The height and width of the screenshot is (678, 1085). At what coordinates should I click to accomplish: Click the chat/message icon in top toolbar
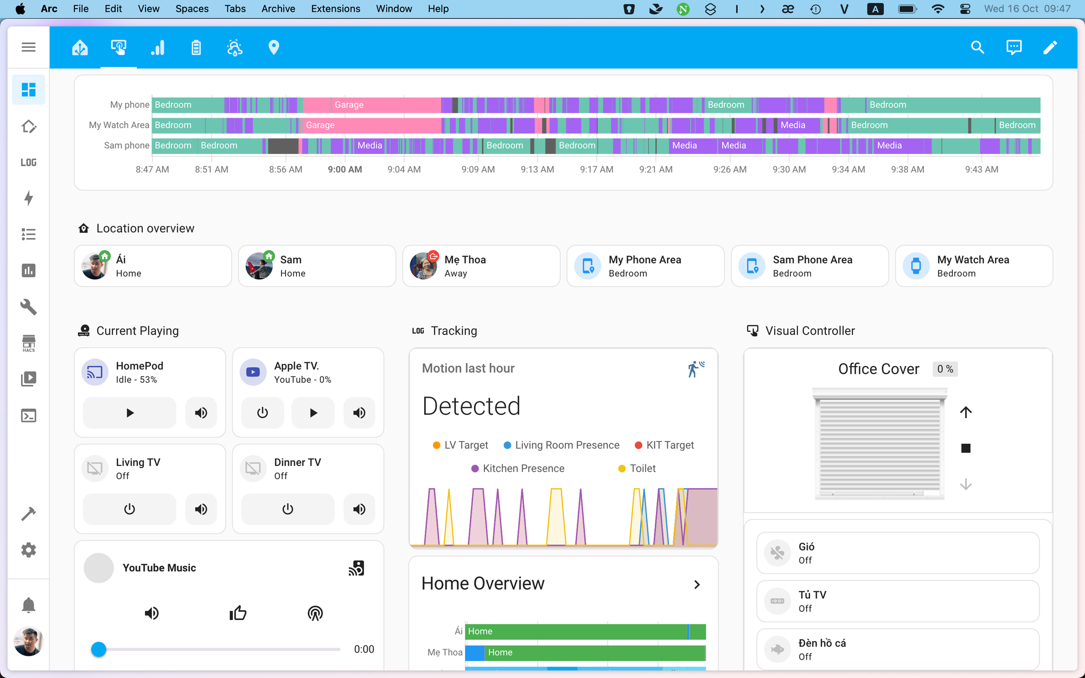point(1013,48)
